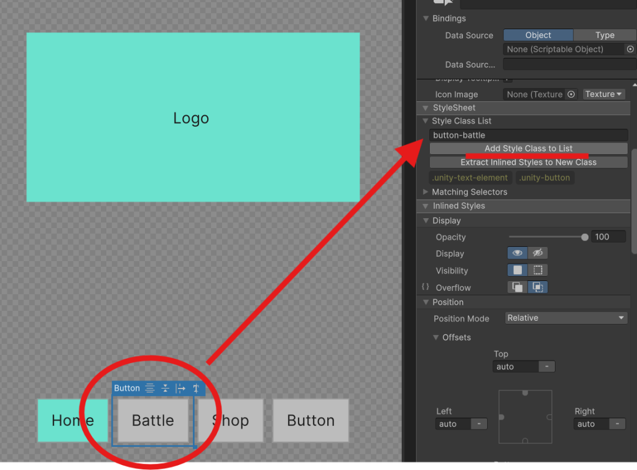Set Visibility to hidden dashed-square option
Screen dimensions: 637x470
click(537, 270)
